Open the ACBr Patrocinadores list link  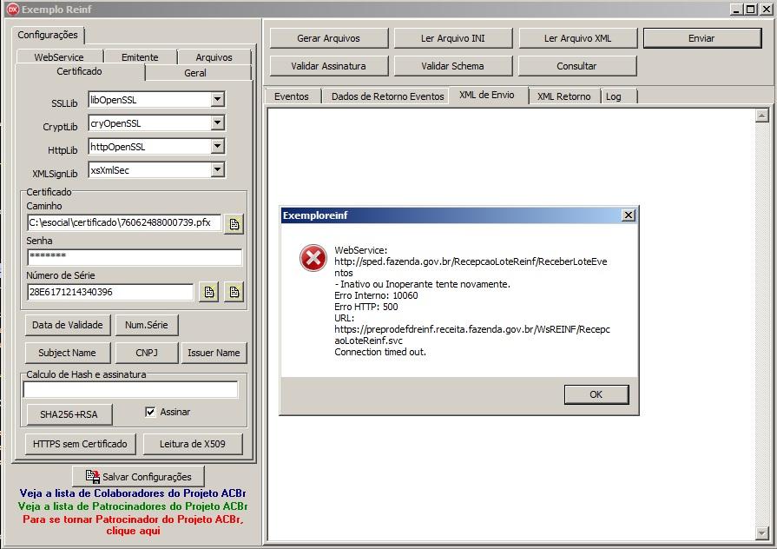[x=133, y=506]
